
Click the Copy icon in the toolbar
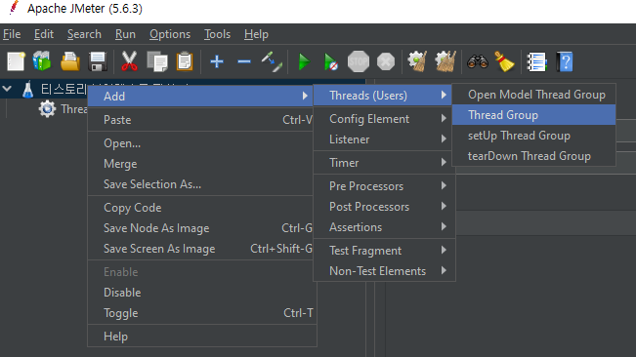157,61
